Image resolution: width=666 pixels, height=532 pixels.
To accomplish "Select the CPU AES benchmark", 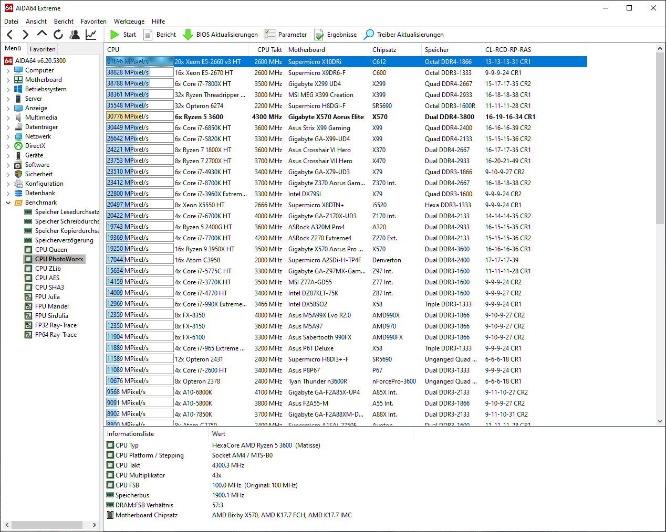I will 42,278.
